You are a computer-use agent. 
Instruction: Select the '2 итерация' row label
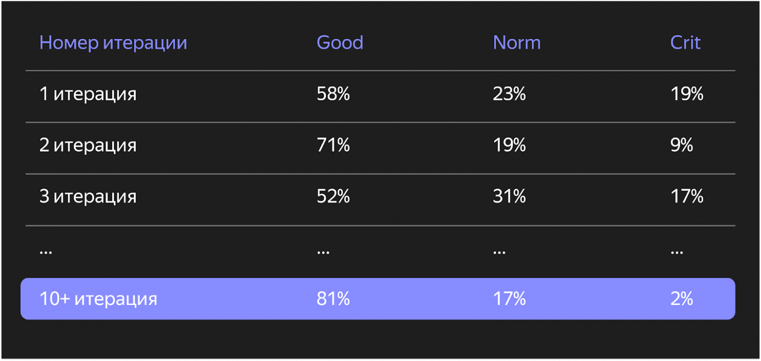88,145
